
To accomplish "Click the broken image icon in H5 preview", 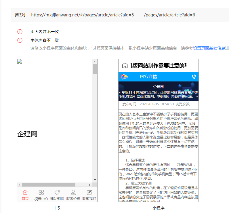I will (20, 62).
